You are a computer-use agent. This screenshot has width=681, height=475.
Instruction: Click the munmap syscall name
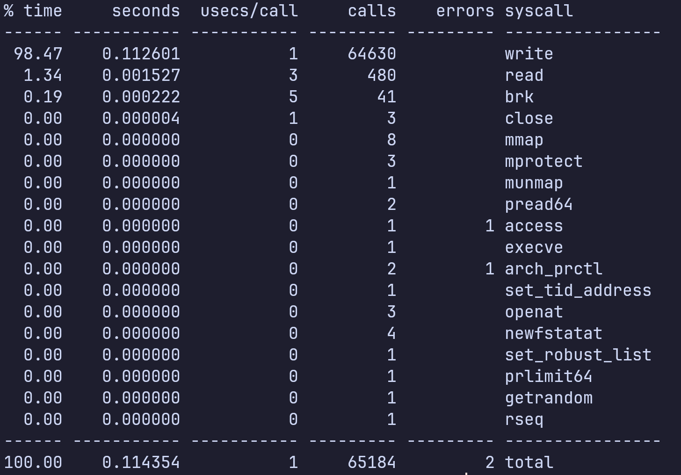coord(534,183)
